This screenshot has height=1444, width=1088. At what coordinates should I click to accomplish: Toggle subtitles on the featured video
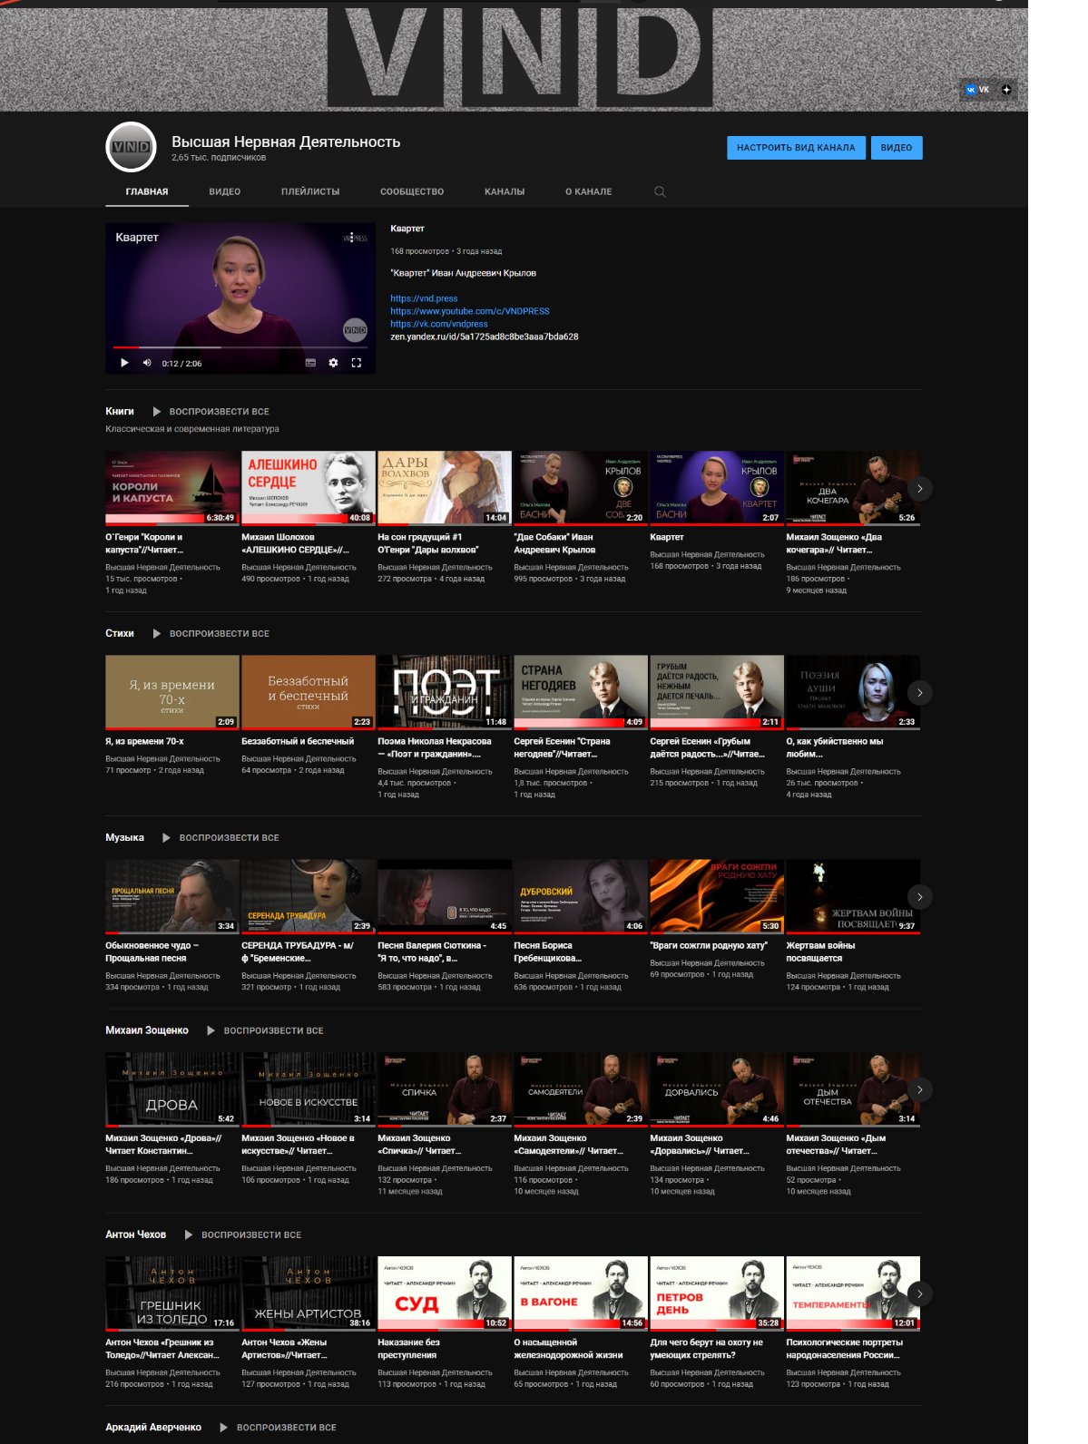[x=310, y=363]
